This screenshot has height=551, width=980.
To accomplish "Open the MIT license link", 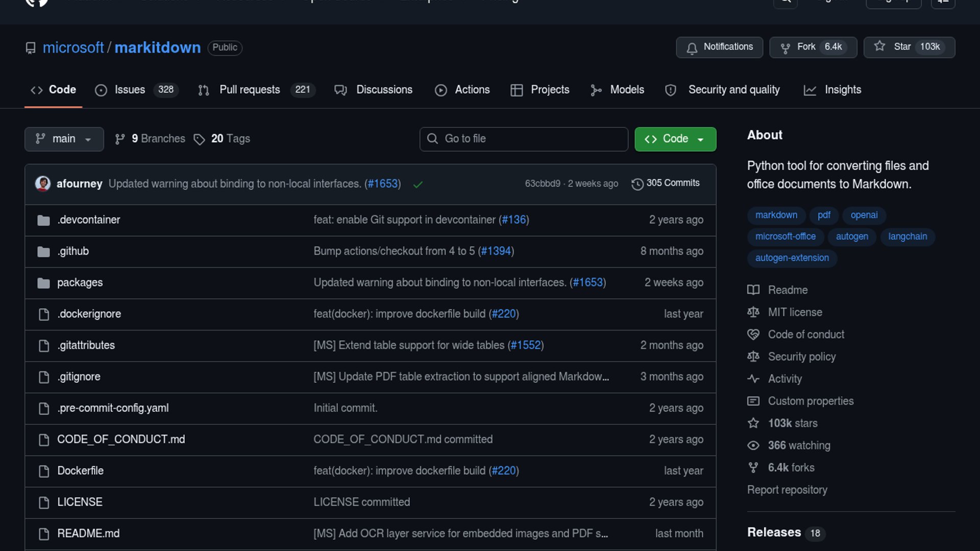I will point(795,312).
